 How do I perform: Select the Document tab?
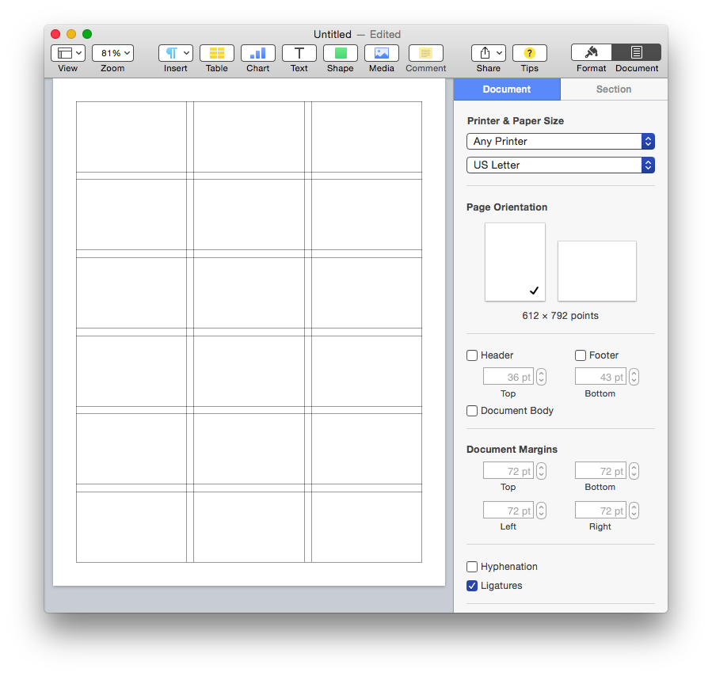click(x=507, y=89)
